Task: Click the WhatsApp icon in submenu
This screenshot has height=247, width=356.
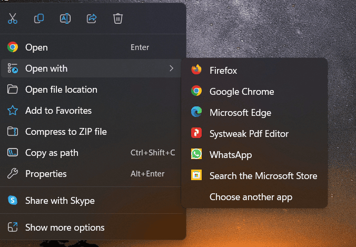Action: [196, 154]
